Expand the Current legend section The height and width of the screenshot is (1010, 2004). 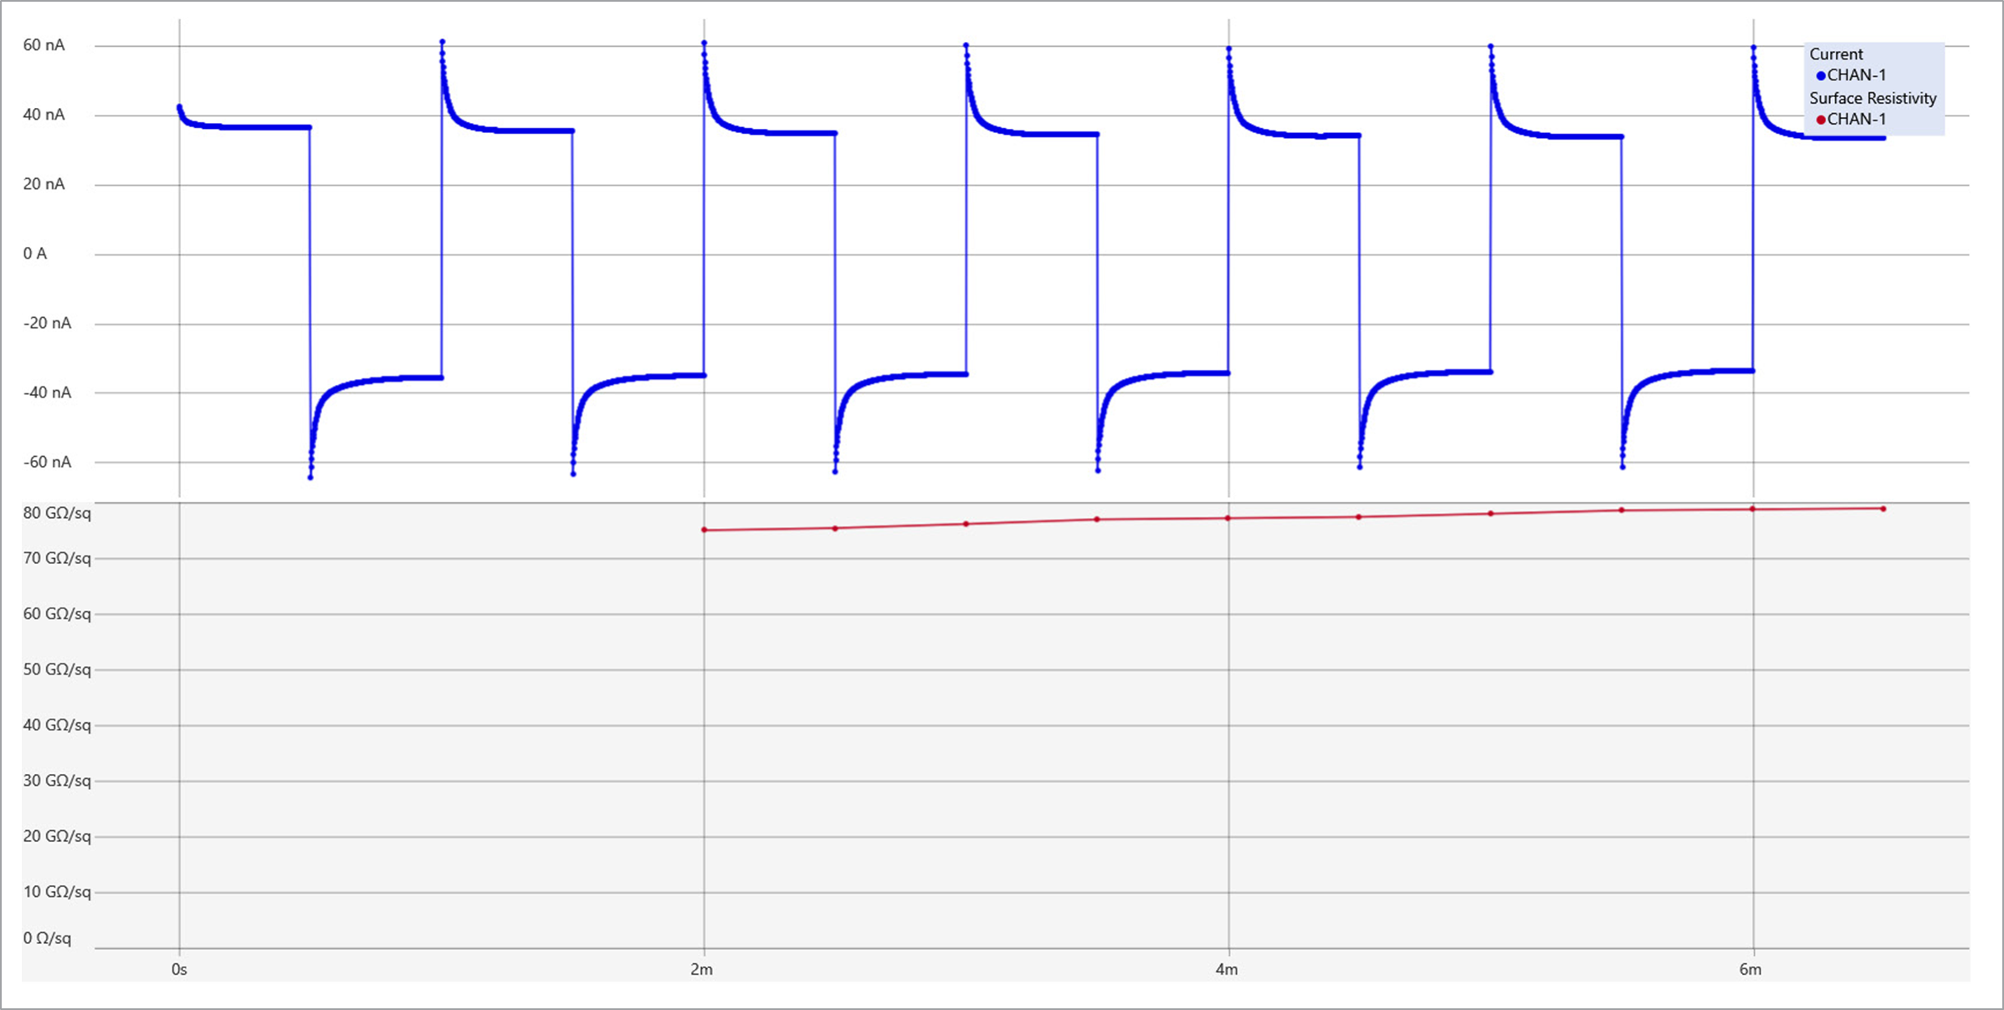point(1837,54)
